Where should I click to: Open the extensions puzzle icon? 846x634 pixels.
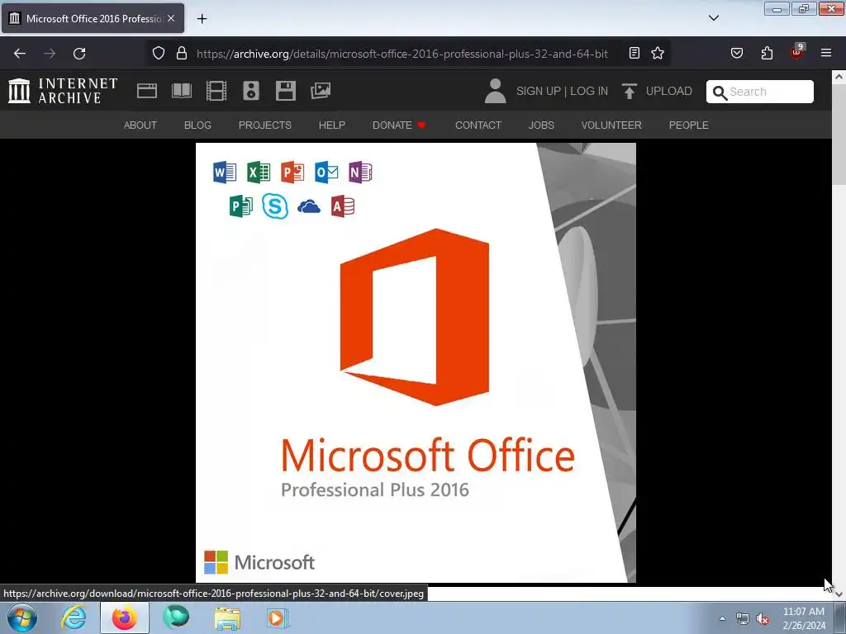pos(767,53)
